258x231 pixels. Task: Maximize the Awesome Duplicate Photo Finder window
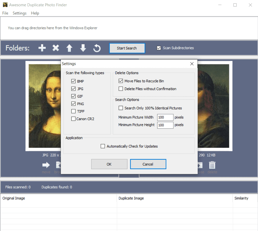tap(235, 5)
